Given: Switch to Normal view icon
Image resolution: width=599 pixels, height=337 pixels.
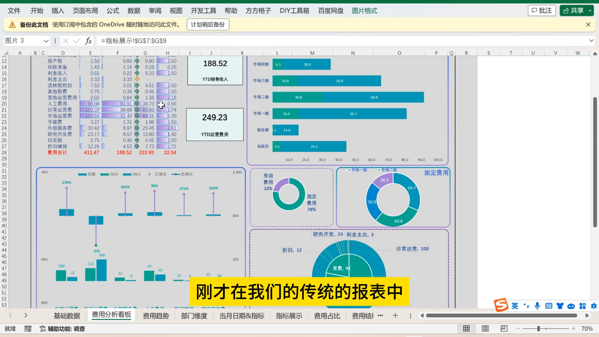Looking at the screenshot, I should (466, 329).
